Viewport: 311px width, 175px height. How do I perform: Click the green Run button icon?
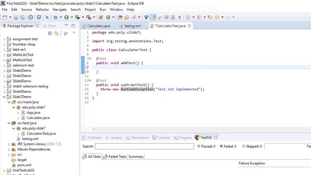click(67, 17)
